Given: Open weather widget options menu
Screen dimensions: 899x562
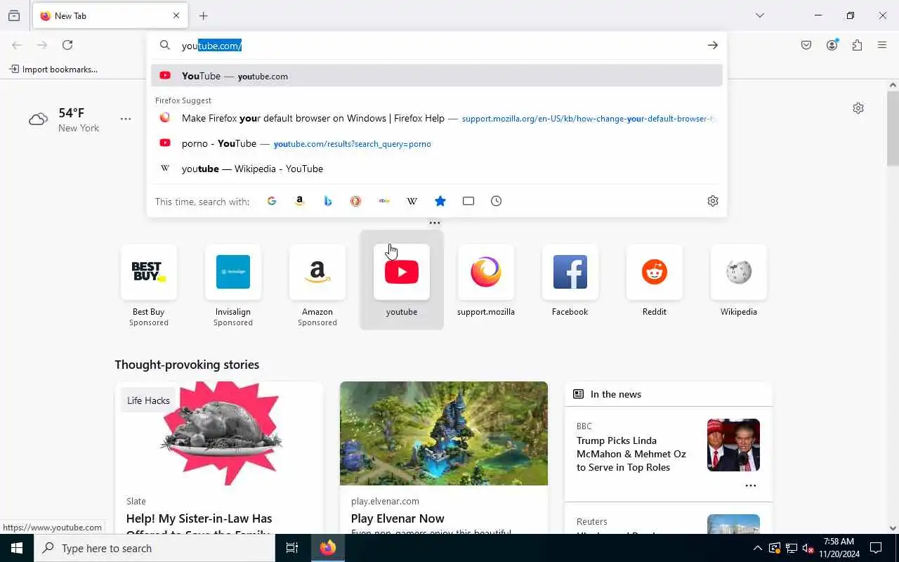Looking at the screenshot, I should click(126, 119).
